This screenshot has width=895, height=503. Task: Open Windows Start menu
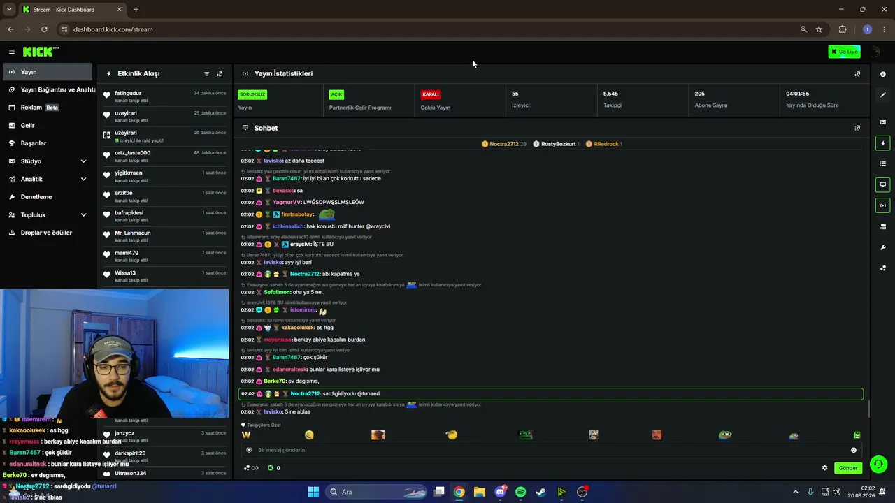click(313, 492)
